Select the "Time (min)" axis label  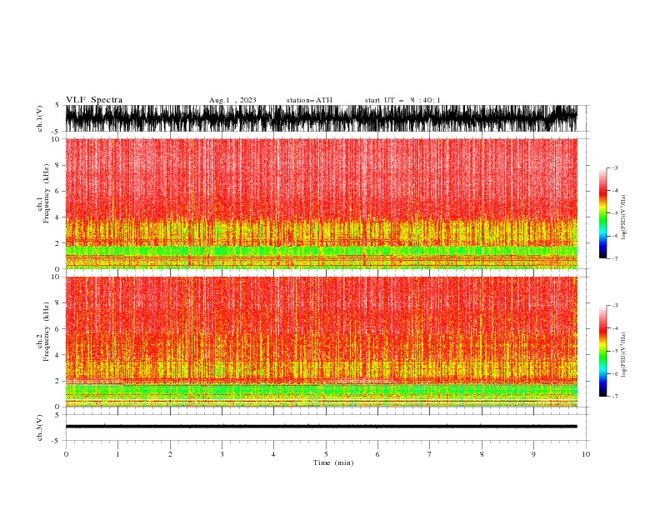333,462
